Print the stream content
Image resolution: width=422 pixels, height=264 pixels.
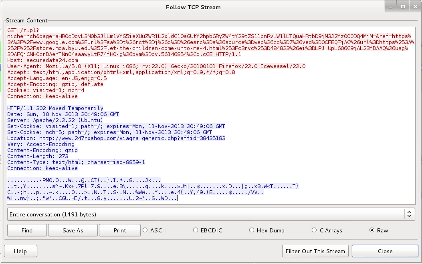[x=119, y=230]
